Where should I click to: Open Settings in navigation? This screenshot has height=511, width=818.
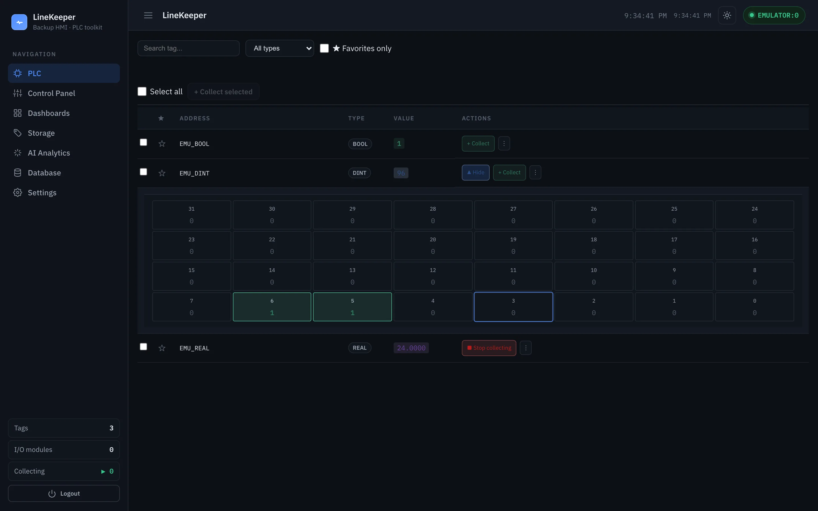(64, 193)
